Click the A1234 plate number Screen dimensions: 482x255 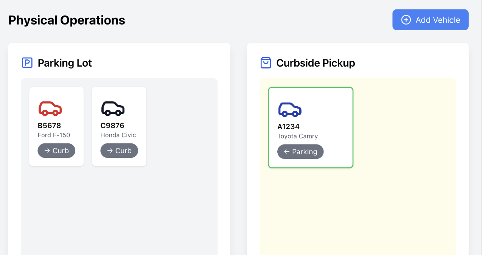289,127
